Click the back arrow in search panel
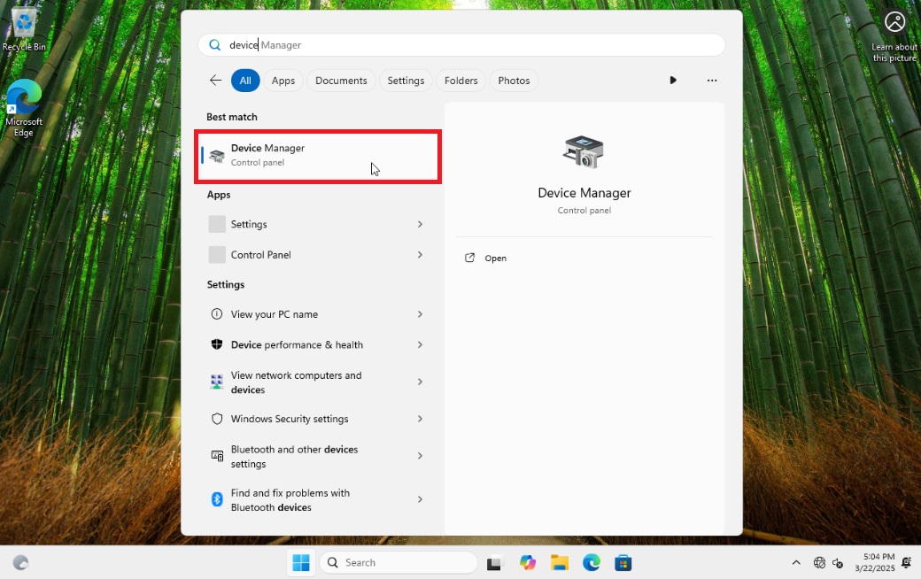The width and height of the screenshot is (921, 579). [x=215, y=81]
